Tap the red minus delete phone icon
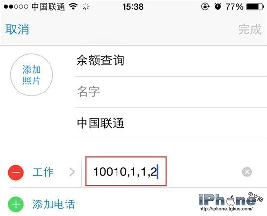Screen dimensions: 267x216 [x=16, y=172]
